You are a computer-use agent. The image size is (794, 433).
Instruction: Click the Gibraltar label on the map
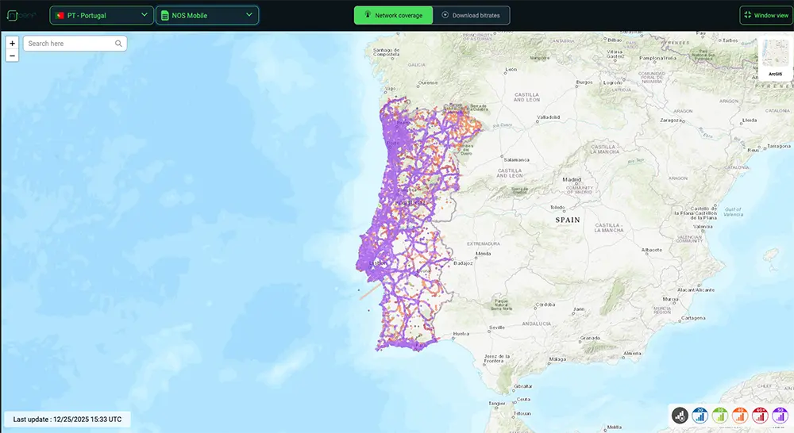click(x=523, y=386)
